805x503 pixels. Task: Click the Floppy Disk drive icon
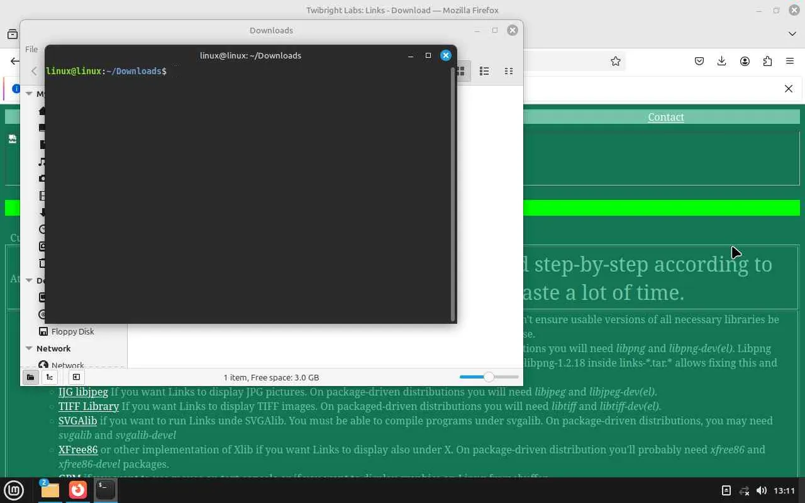(x=43, y=331)
